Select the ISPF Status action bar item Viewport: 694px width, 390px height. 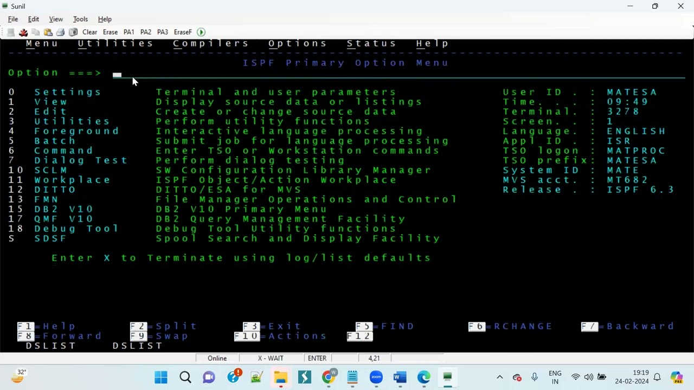(x=371, y=43)
